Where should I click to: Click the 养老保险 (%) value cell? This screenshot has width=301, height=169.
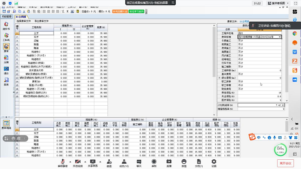pyautogui.click(x=260, y=92)
